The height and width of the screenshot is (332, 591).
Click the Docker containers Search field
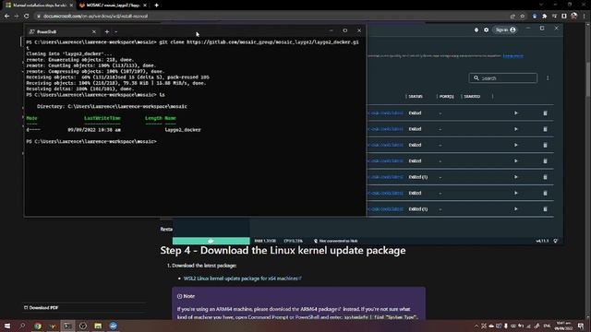coord(502,77)
